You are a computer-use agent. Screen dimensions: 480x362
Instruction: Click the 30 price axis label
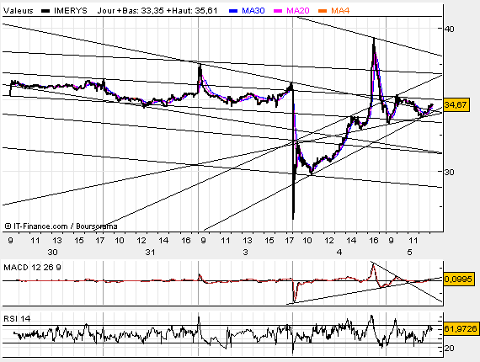point(450,173)
